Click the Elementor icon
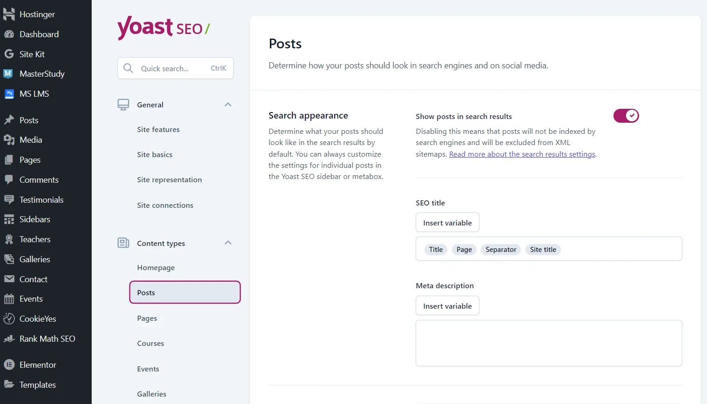707x404 pixels. pos(9,365)
